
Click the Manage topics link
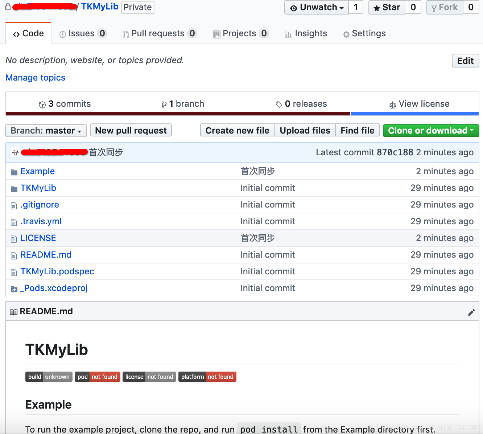(36, 78)
